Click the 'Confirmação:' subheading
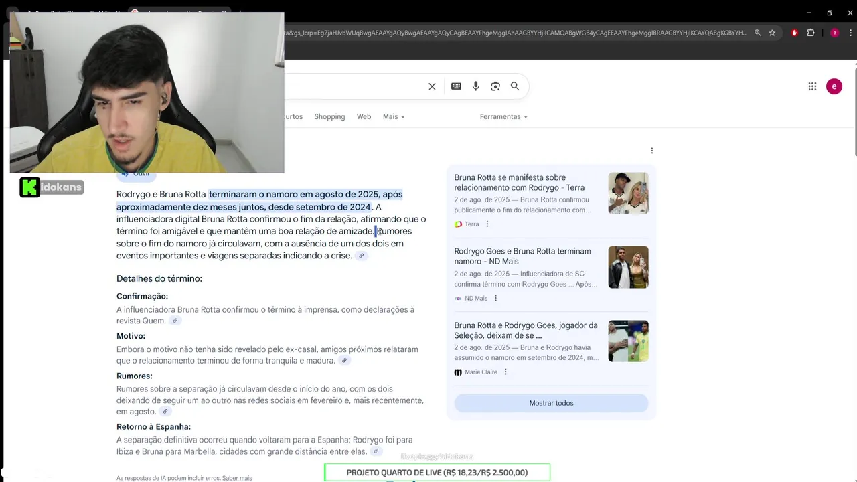 (142, 296)
